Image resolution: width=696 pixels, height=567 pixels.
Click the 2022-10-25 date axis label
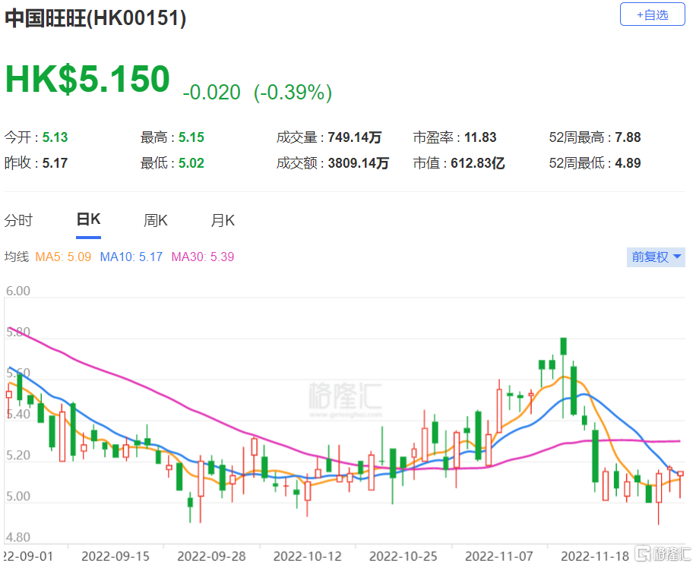pyautogui.click(x=403, y=556)
